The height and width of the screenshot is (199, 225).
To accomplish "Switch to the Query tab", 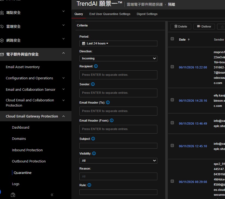I will [79, 14].
